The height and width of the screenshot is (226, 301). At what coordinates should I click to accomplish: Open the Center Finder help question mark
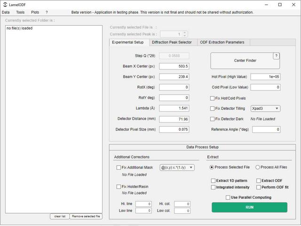[276, 56]
